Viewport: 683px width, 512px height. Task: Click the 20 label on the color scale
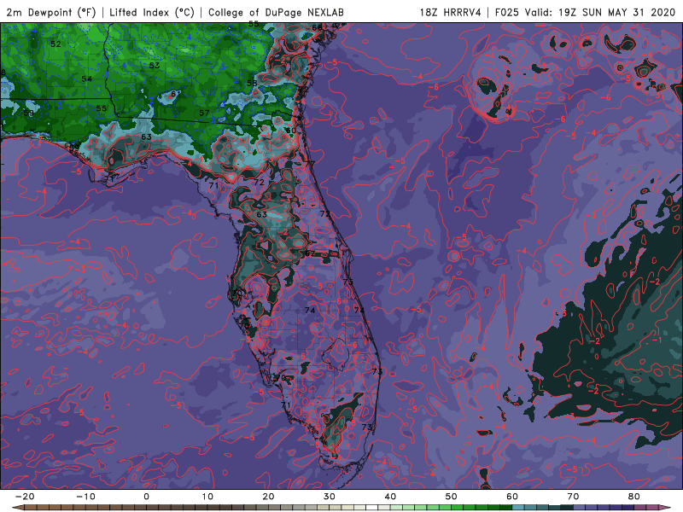coord(268,497)
